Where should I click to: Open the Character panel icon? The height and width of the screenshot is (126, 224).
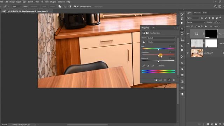[x=182, y=63]
